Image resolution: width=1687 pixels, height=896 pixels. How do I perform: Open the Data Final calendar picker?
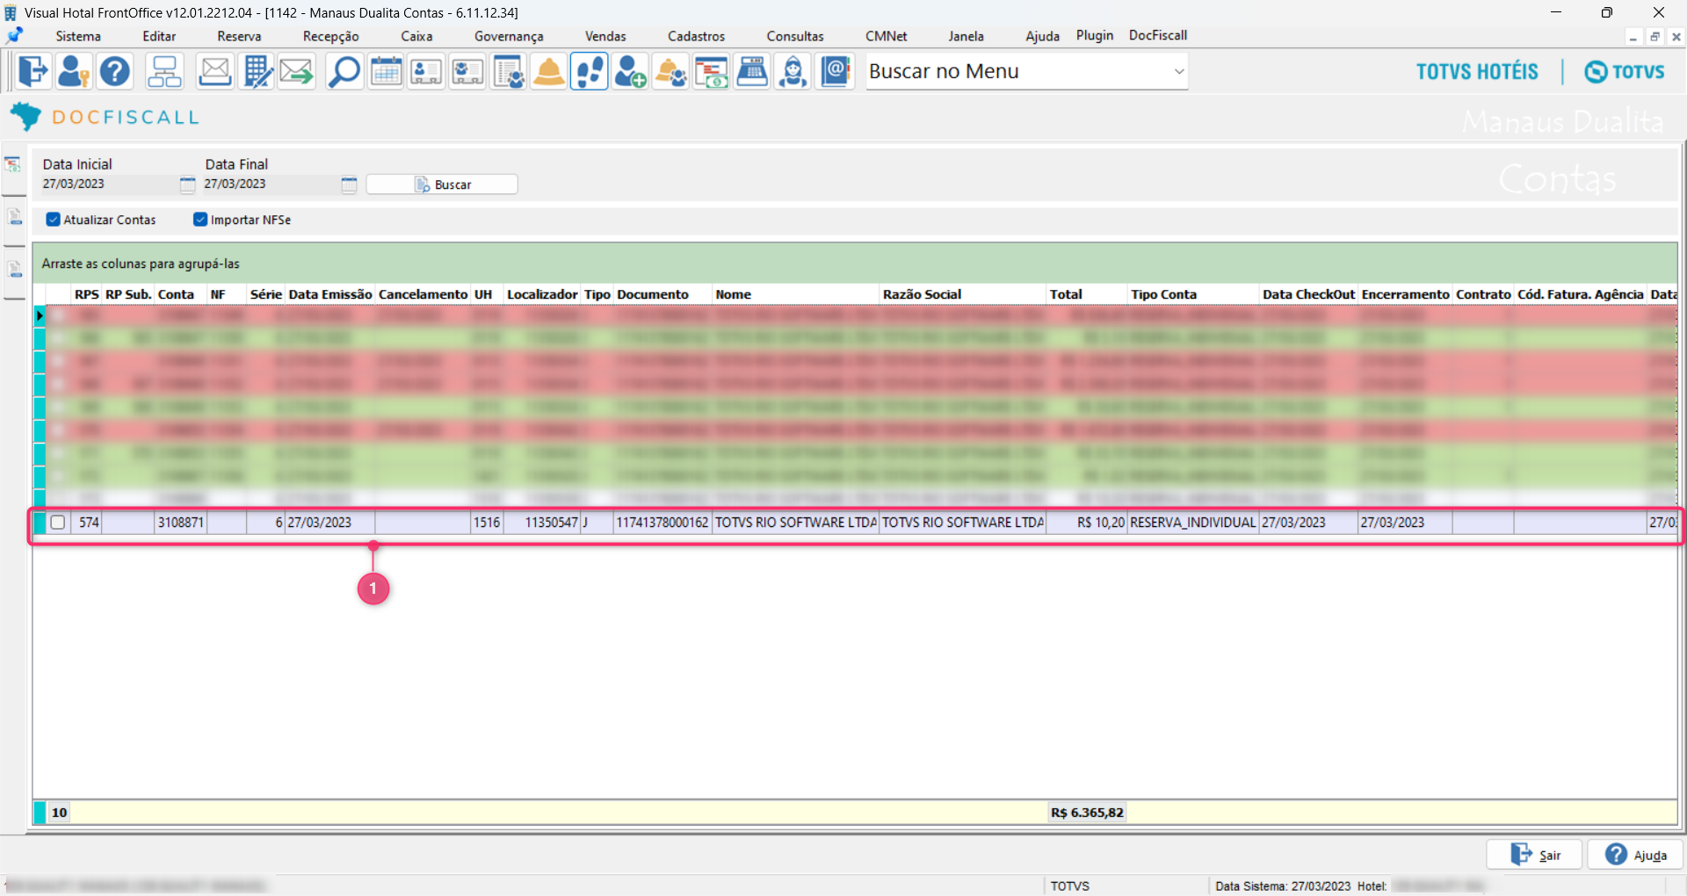(349, 184)
